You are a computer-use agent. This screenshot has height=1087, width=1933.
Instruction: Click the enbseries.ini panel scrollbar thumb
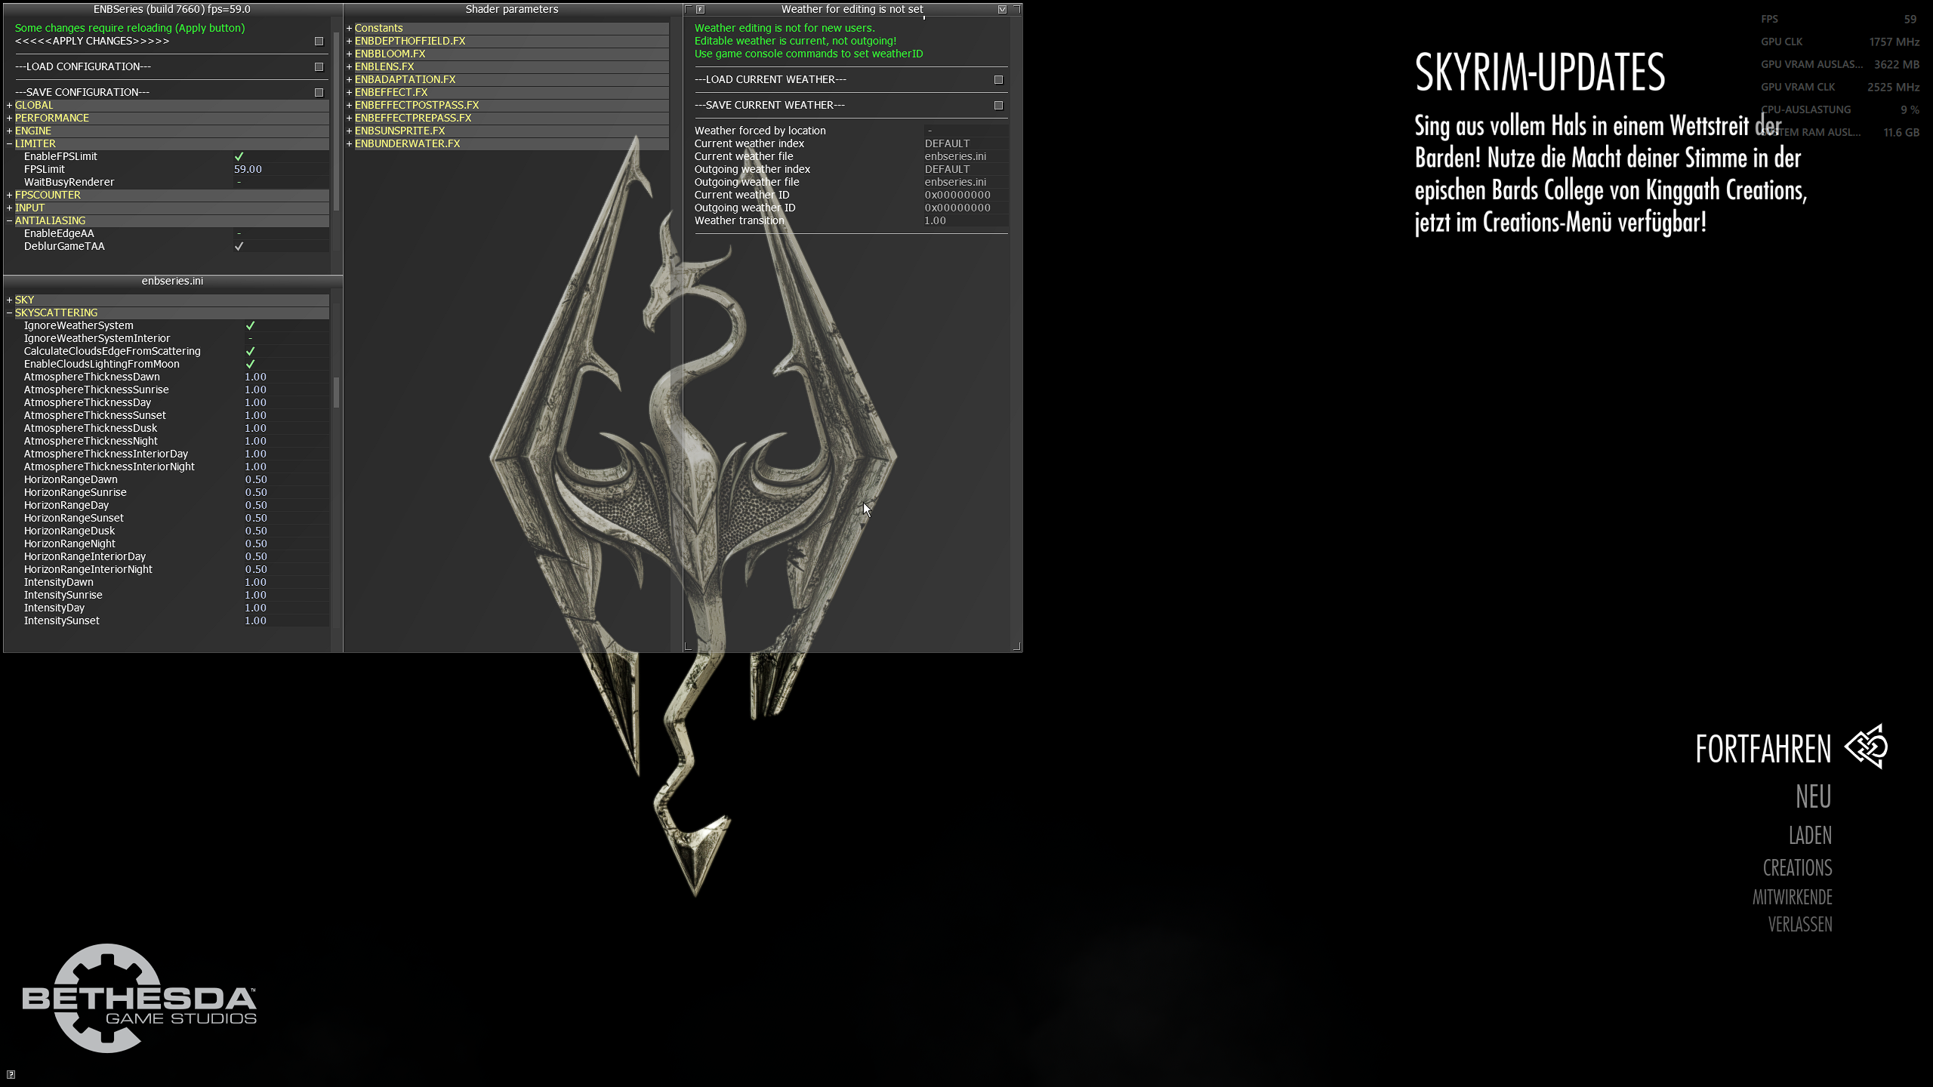336,392
